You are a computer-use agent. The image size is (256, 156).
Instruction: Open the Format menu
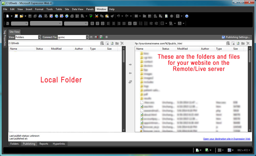click(x=39, y=9)
